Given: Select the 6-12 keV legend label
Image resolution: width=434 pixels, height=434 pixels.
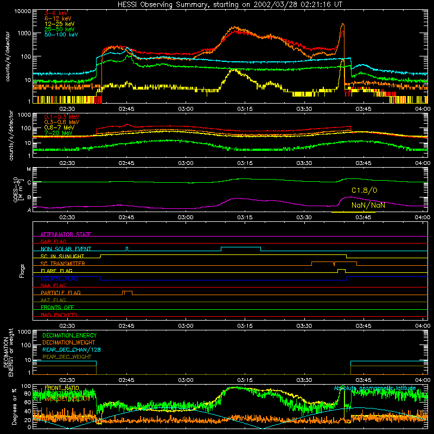Looking at the screenshot, I should point(58,18).
